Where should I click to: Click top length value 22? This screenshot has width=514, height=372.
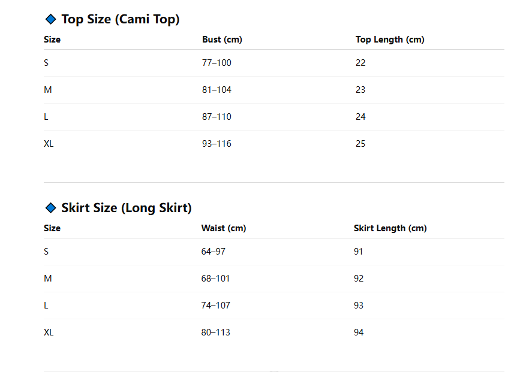360,62
